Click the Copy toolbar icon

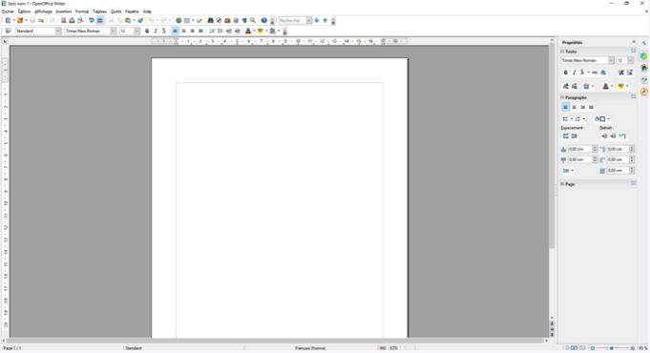click(119, 20)
